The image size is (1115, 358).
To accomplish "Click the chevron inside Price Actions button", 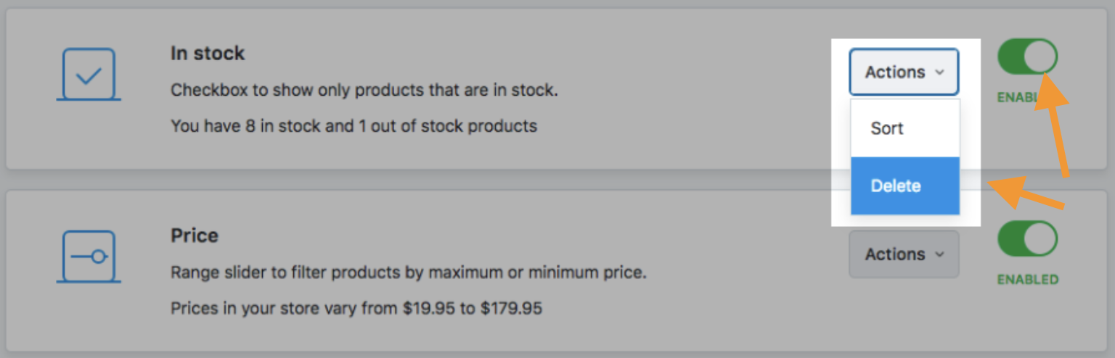I will pyautogui.click(x=939, y=254).
